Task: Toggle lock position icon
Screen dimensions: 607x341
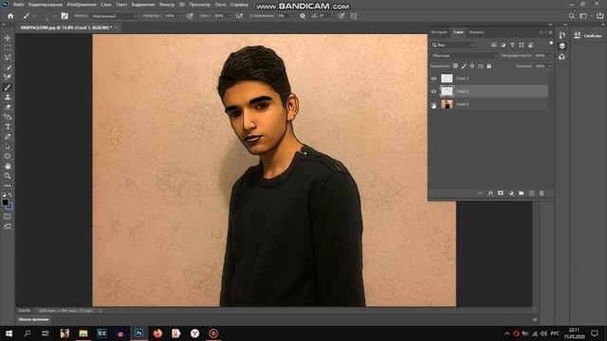Action: 472,66
